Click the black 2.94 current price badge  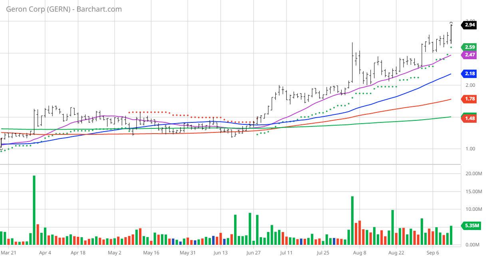click(469, 25)
